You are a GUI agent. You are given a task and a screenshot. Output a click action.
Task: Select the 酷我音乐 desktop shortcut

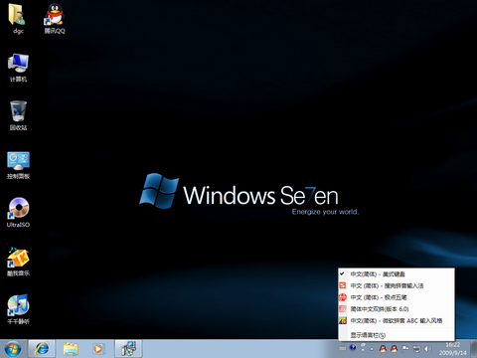(19, 262)
